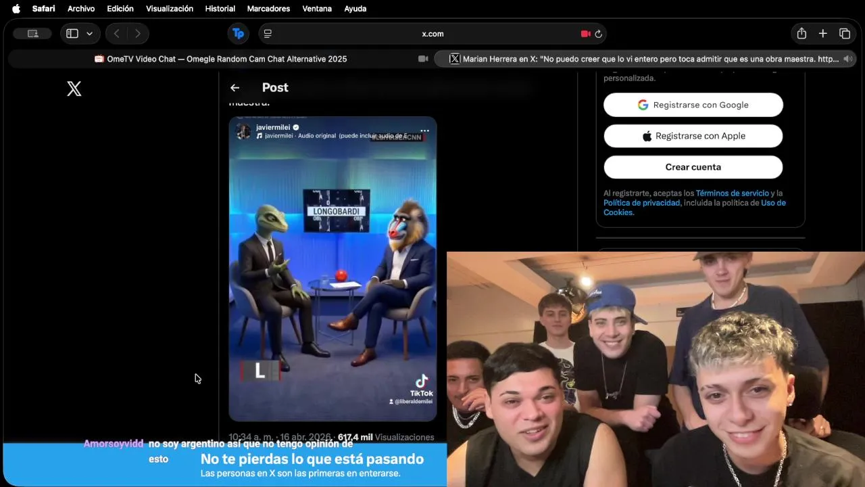Open the Términos de servicio link
Image resolution: width=865 pixels, height=487 pixels.
[733, 193]
